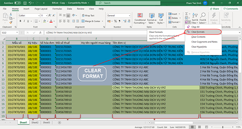The width and height of the screenshot is (242, 129).
Task: Click the Comma Style icon
Action: 120,21
